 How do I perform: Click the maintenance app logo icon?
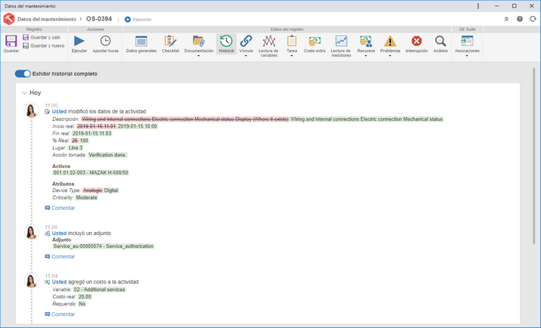[x=8, y=19]
